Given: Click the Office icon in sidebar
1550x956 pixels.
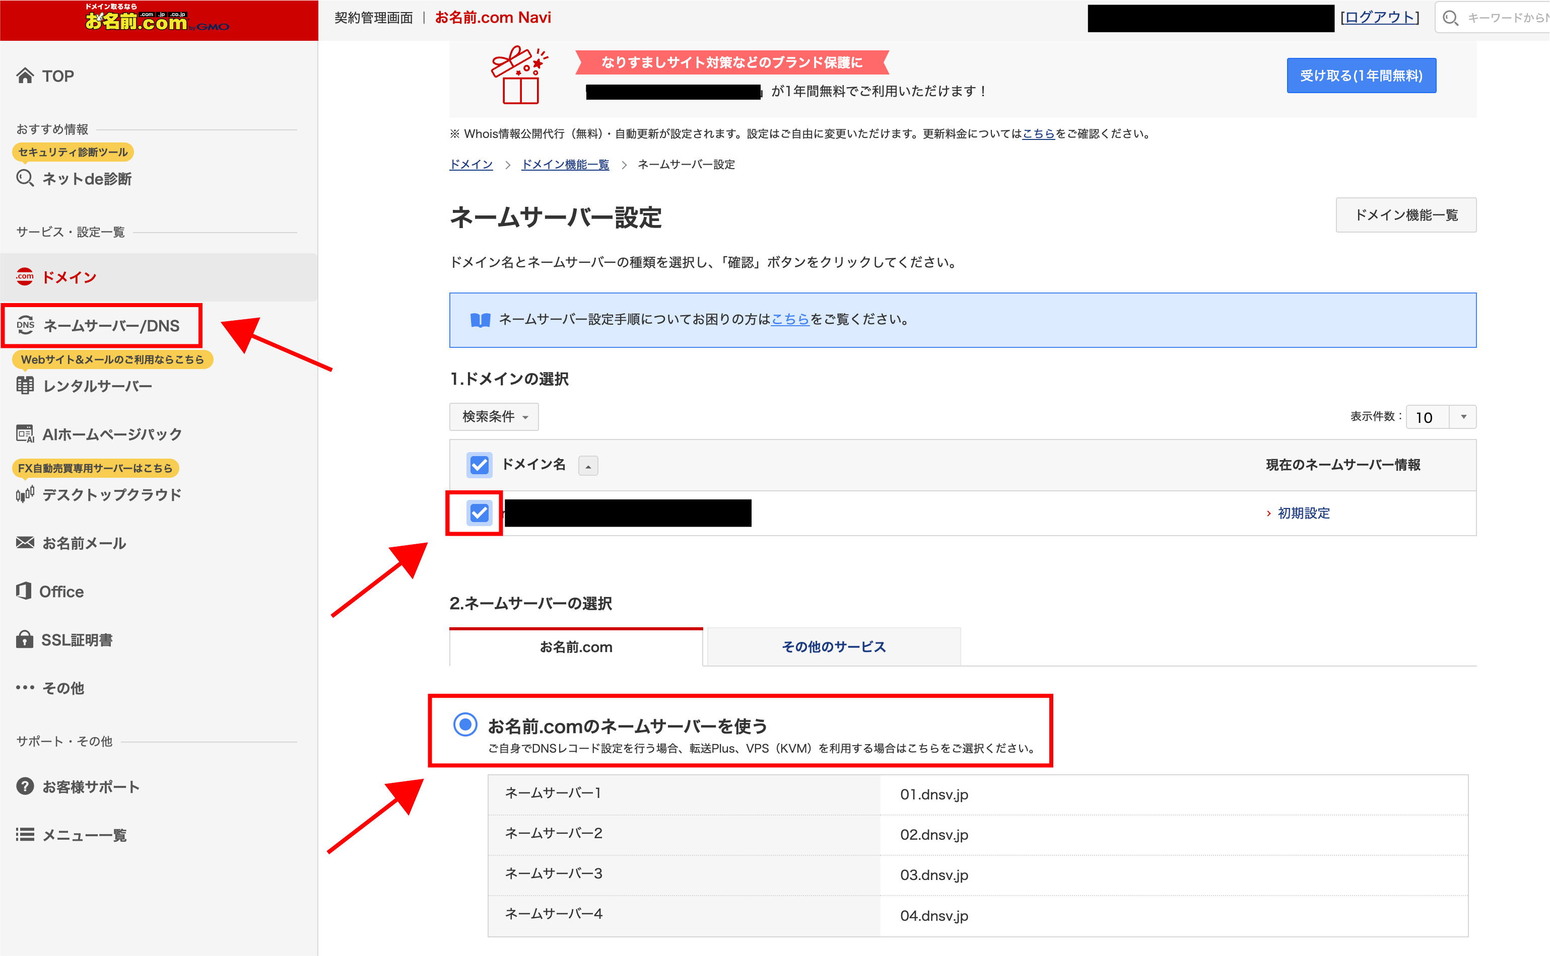Looking at the screenshot, I should [23, 591].
